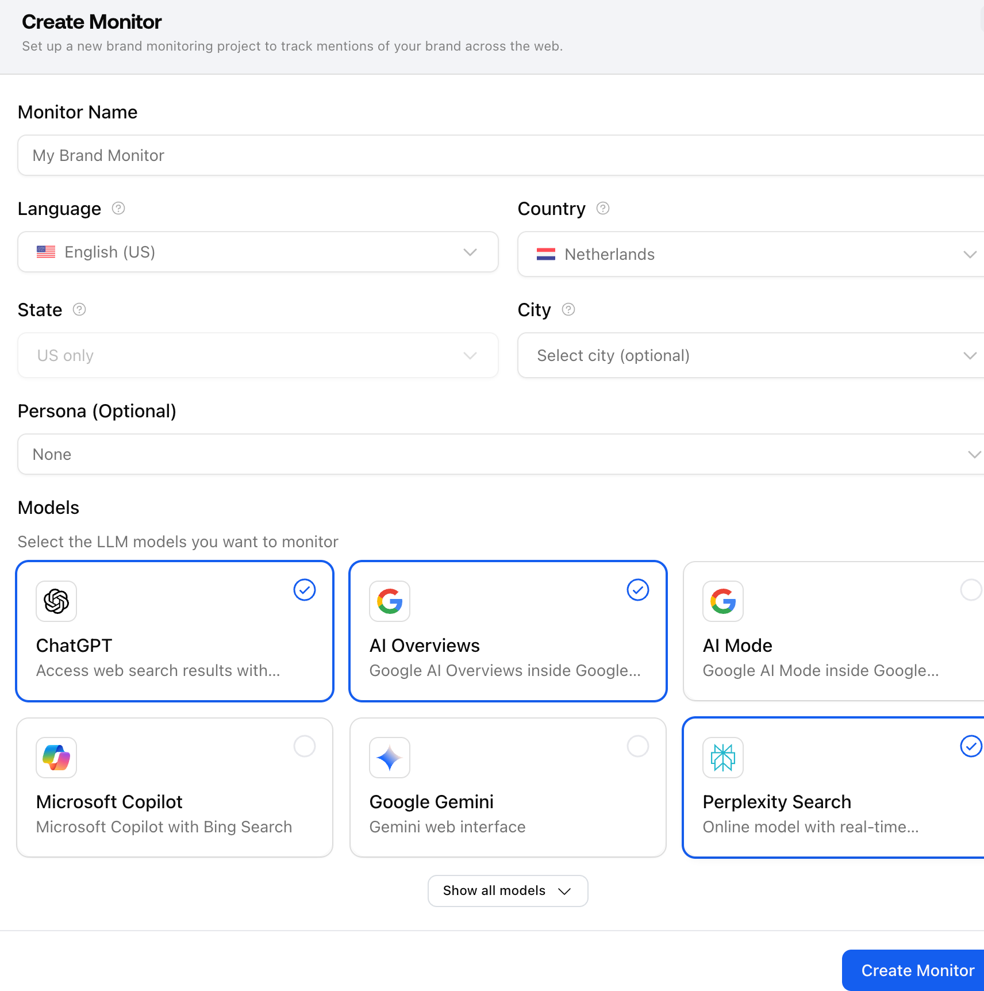
Task: Click the Google Gemini sparkle icon
Action: pyautogui.click(x=390, y=758)
